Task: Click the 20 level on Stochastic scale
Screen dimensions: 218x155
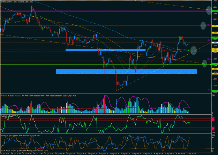Action: (x=213, y=148)
